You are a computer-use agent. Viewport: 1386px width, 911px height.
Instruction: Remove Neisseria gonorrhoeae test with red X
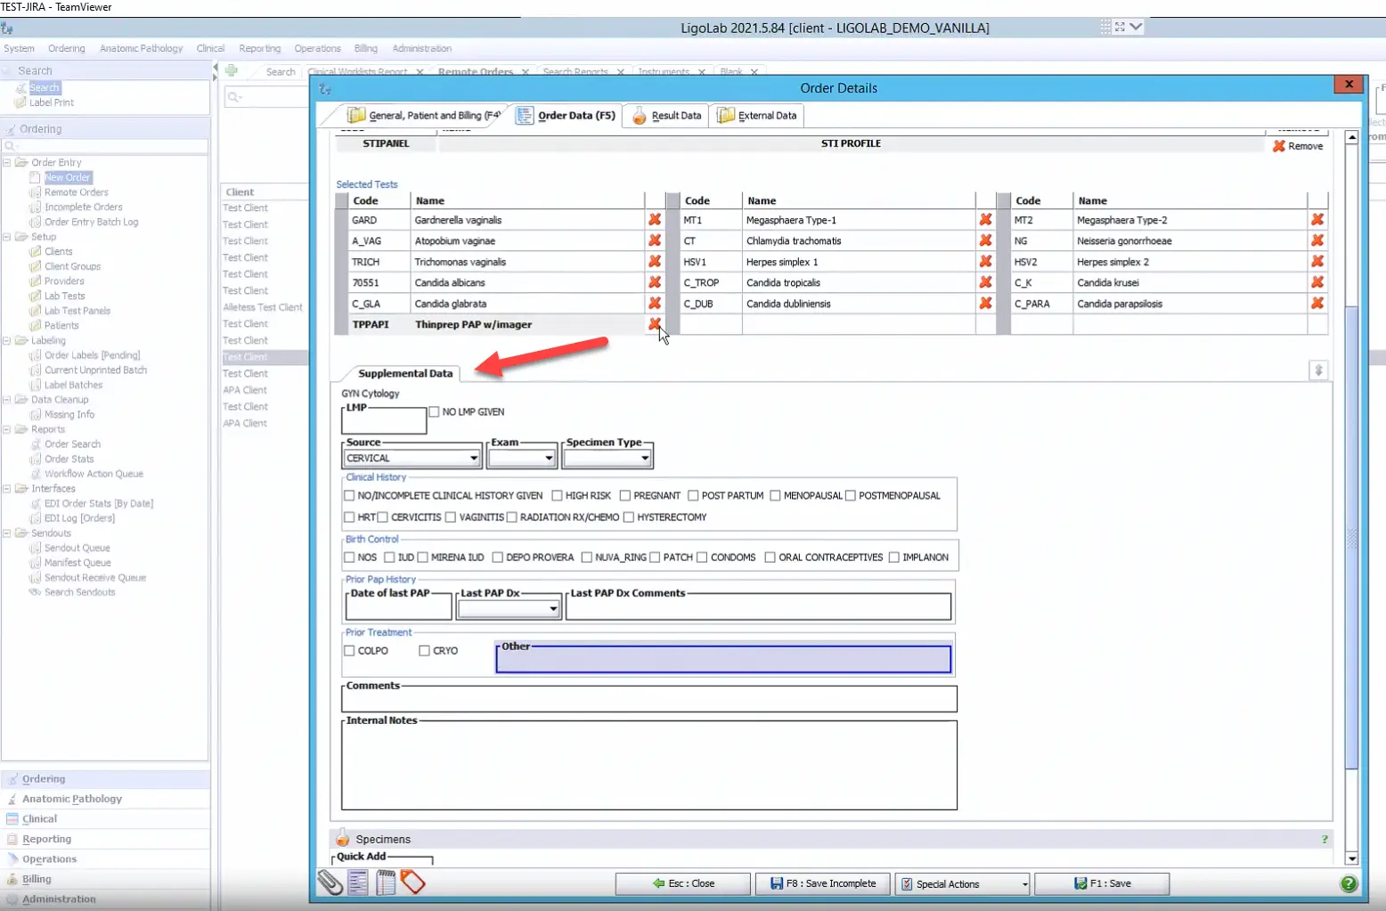pyautogui.click(x=1317, y=240)
